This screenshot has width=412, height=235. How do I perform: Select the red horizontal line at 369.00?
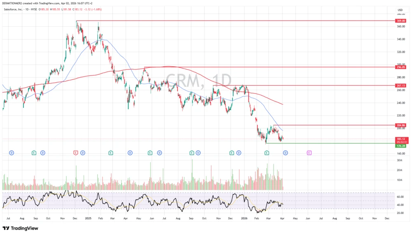click(235, 21)
